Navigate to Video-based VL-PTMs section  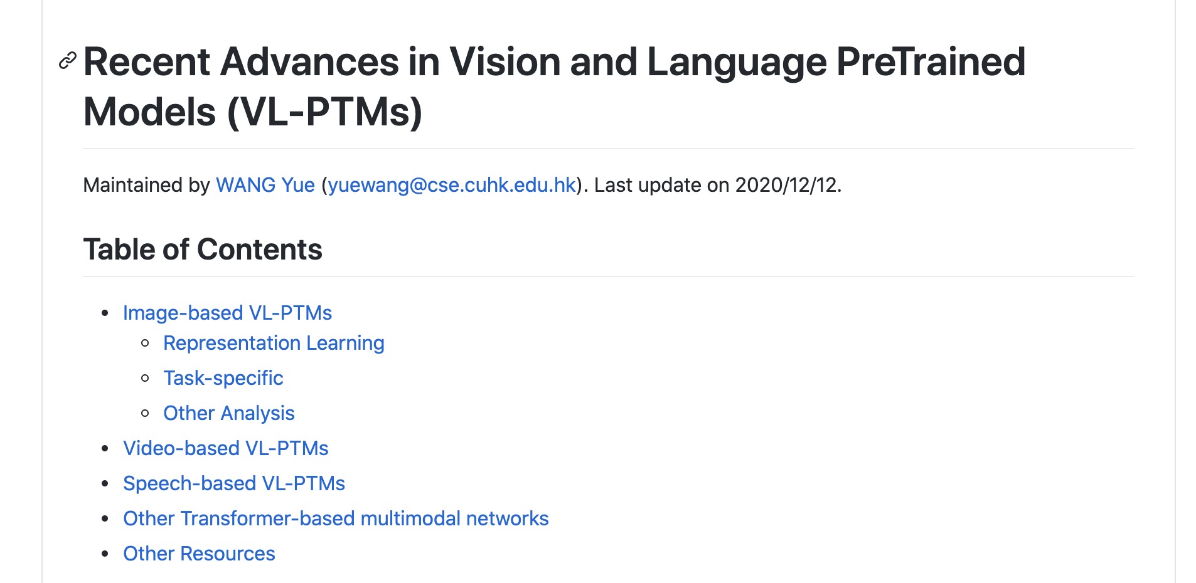point(225,448)
